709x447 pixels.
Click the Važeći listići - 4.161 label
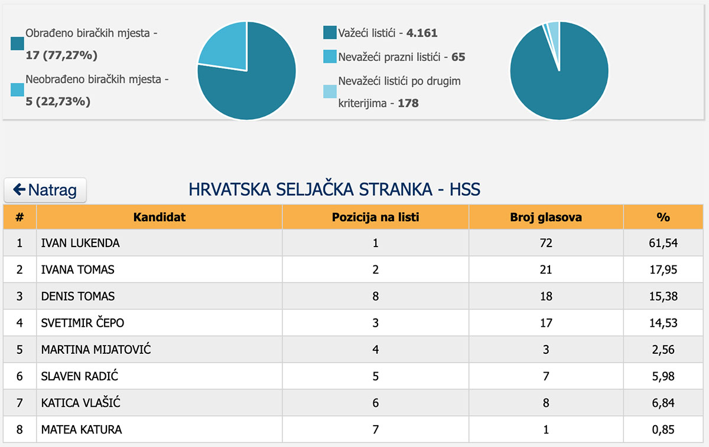tap(388, 33)
